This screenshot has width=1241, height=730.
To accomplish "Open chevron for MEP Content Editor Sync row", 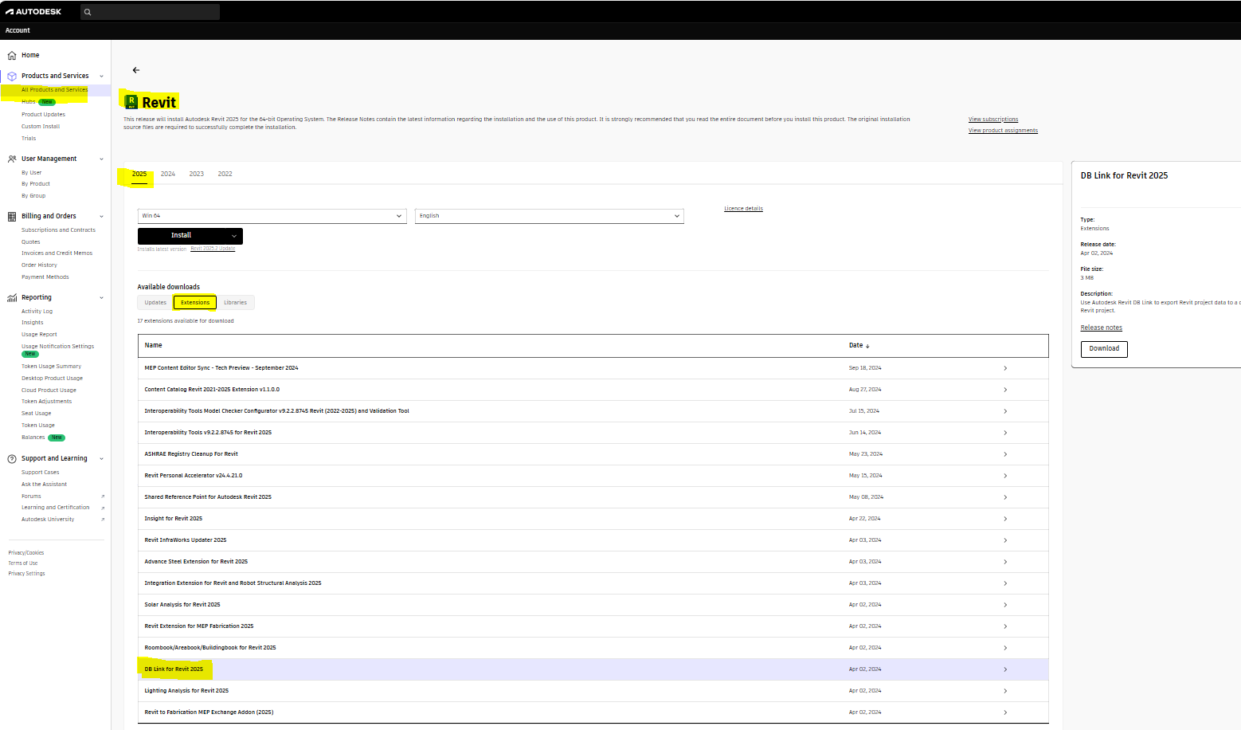I will [x=1005, y=368].
